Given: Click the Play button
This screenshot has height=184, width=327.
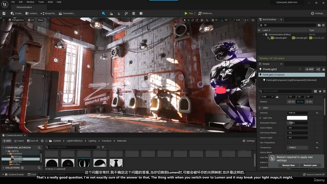Looking at the screenshot, I should (189, 13).
